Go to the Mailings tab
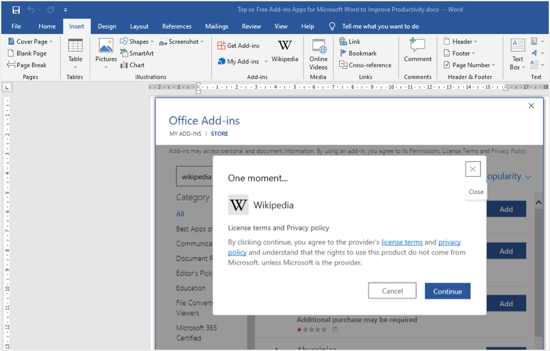Viewport: 550px width, 351px height. (x=217, y=26)
